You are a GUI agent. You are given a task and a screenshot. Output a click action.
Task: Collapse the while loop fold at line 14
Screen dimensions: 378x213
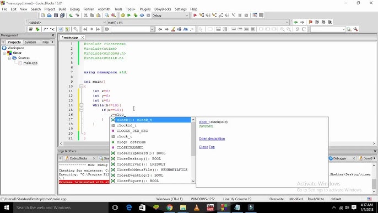pyautogui.click(x=82, y=105)
